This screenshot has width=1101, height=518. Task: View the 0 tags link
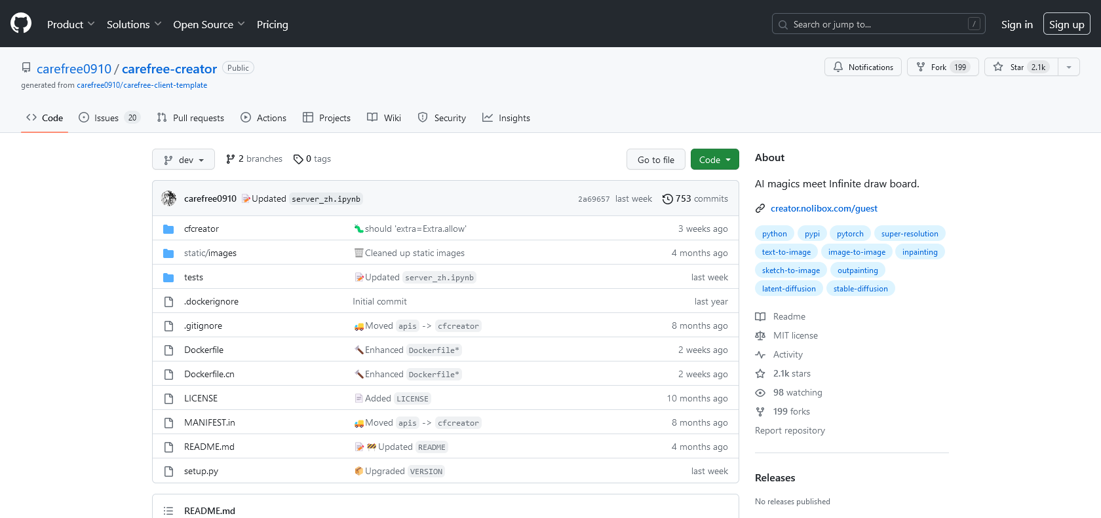coord(312,158)
